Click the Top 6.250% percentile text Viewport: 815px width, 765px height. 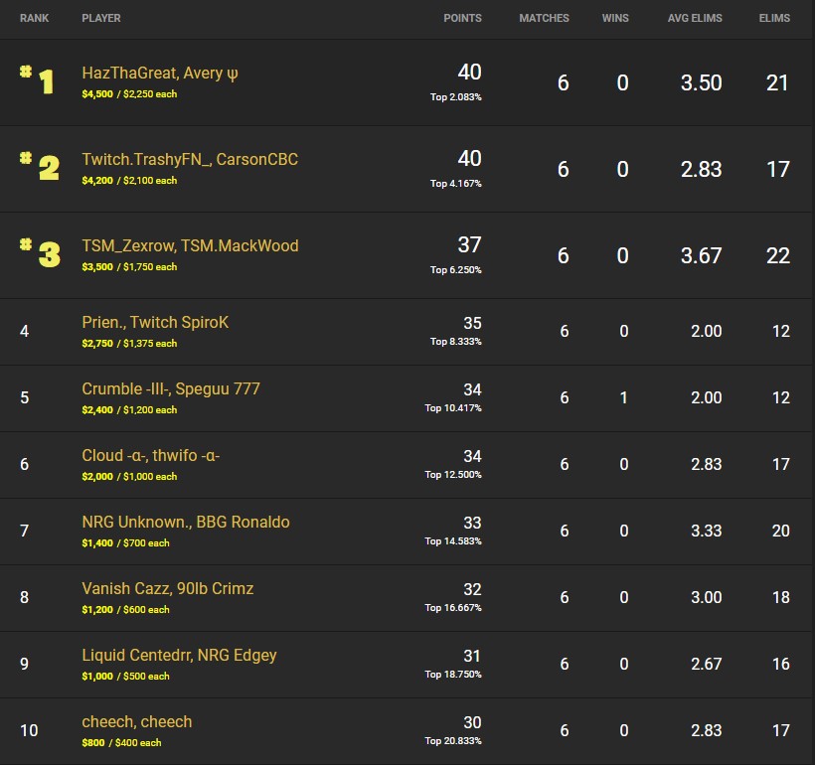tap(456, 269)
